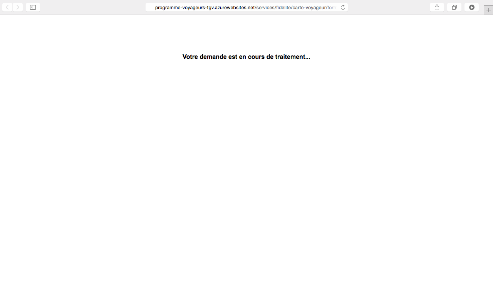
Task: Go back to the previous page
Action: (7, 7)
